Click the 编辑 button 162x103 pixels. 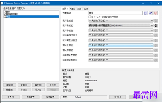[10, 90]
